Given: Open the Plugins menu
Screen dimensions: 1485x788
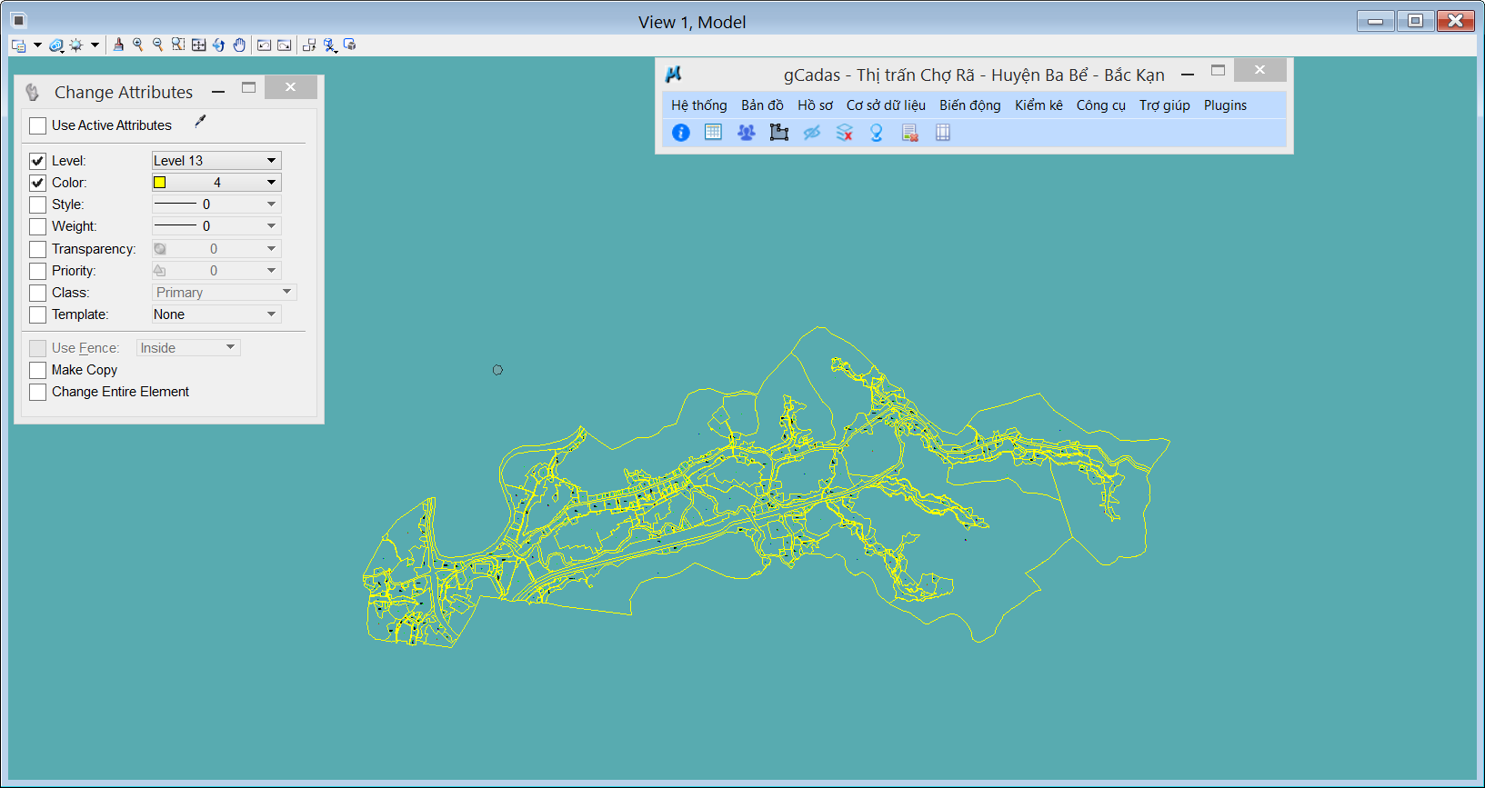Looking at the screenshot, I should (x=1225, y=105).
